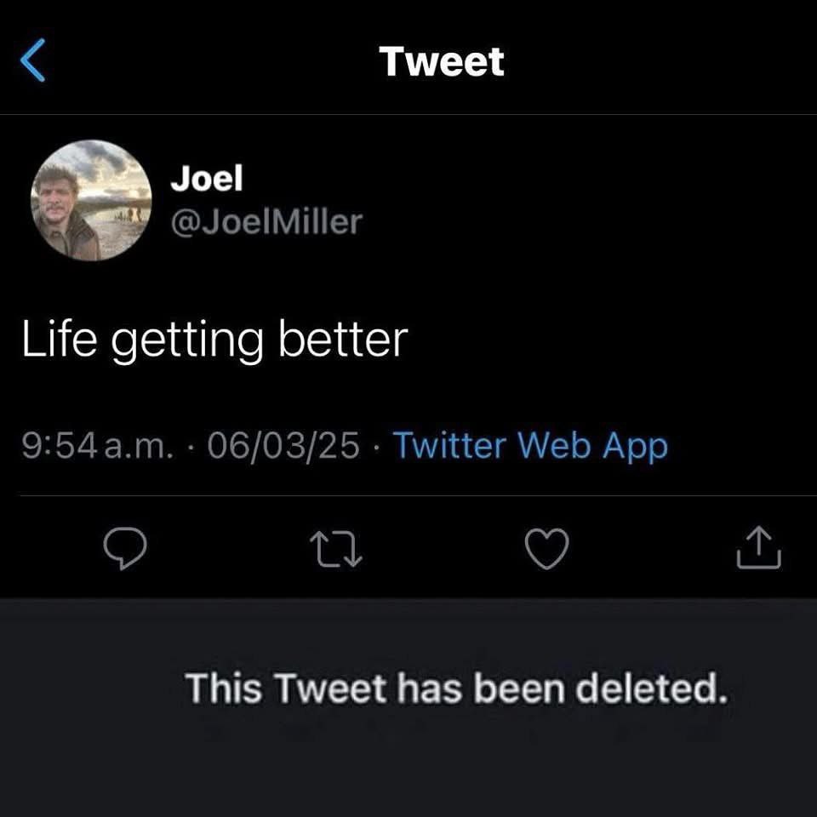Like the tweet with the heart icon
The image size is (817, 817).
(x=546, y=549)
